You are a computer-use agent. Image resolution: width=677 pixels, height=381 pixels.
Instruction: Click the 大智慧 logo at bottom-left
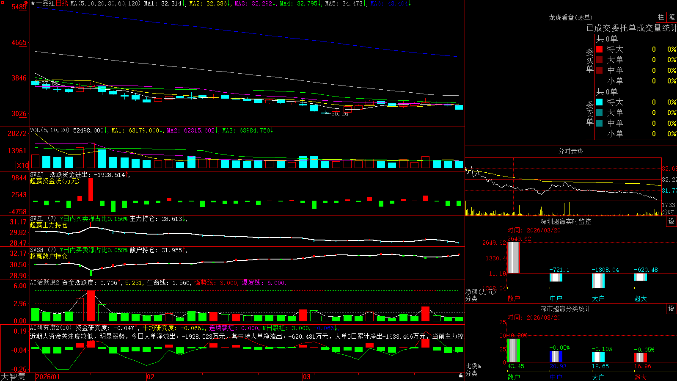click(x=13, y=377)
